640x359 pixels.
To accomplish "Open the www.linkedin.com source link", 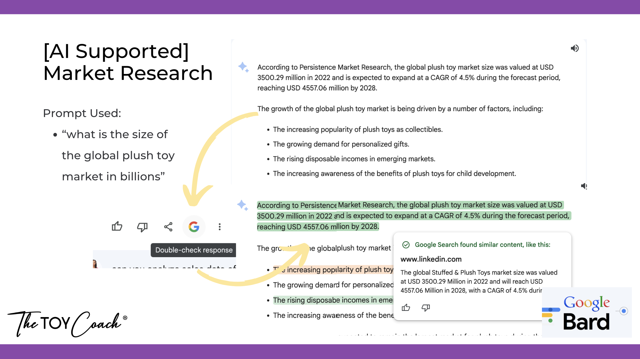I will click(431, 259).
